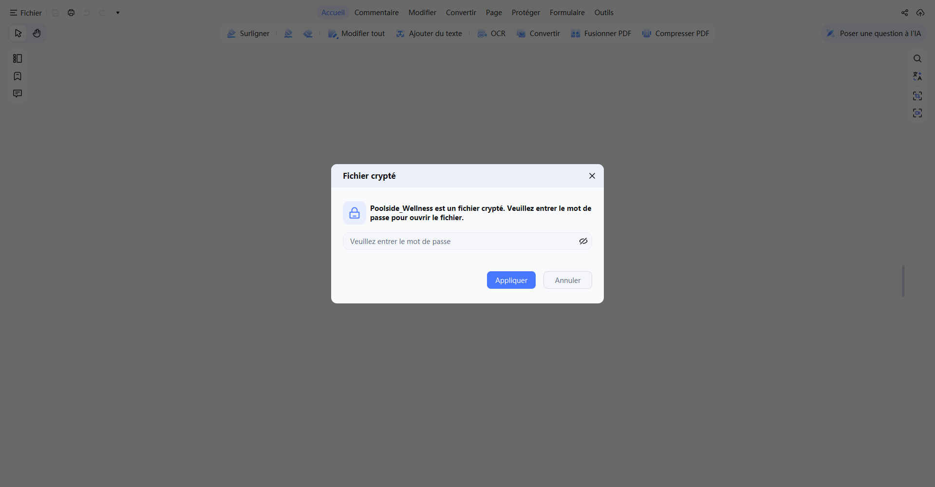
Task: Click the save icon in top bar
Action: (x=56, y=13)
